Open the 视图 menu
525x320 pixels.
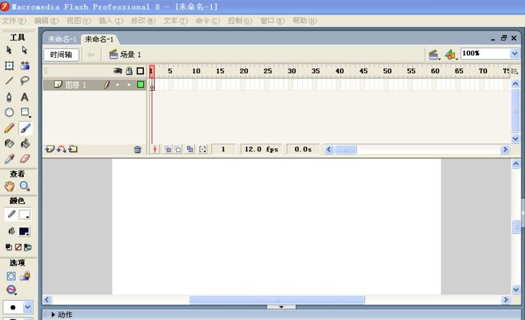78,21
